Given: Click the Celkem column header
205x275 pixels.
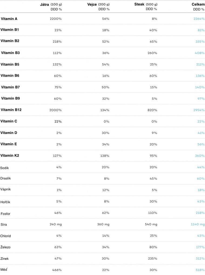Looking at the screenshot, I should [x=198, y=4].
